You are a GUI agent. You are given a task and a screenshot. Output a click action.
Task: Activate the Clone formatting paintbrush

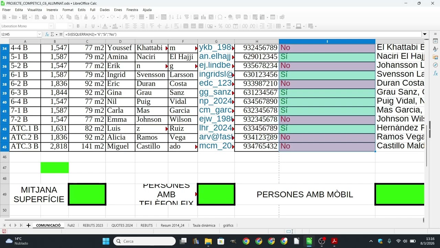(86, 17)
